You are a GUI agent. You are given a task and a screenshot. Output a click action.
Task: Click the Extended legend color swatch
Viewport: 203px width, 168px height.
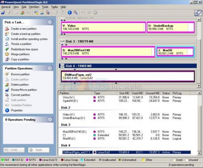pyautogui.click(x=82, y=160)
